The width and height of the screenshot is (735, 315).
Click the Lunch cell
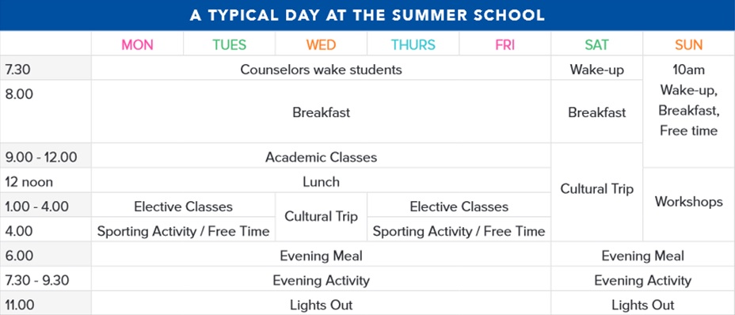pyautogui.click(x=321, y=181)
